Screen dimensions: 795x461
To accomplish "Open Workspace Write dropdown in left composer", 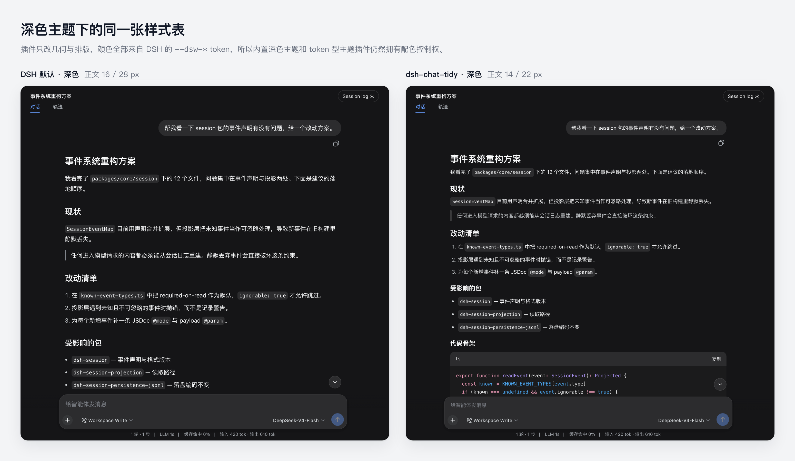I will pyautogui.click(x=107, y=421).
